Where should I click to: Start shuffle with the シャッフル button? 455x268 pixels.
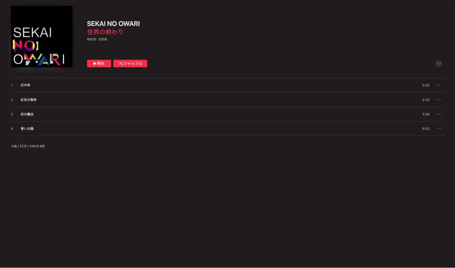(130, 64)
